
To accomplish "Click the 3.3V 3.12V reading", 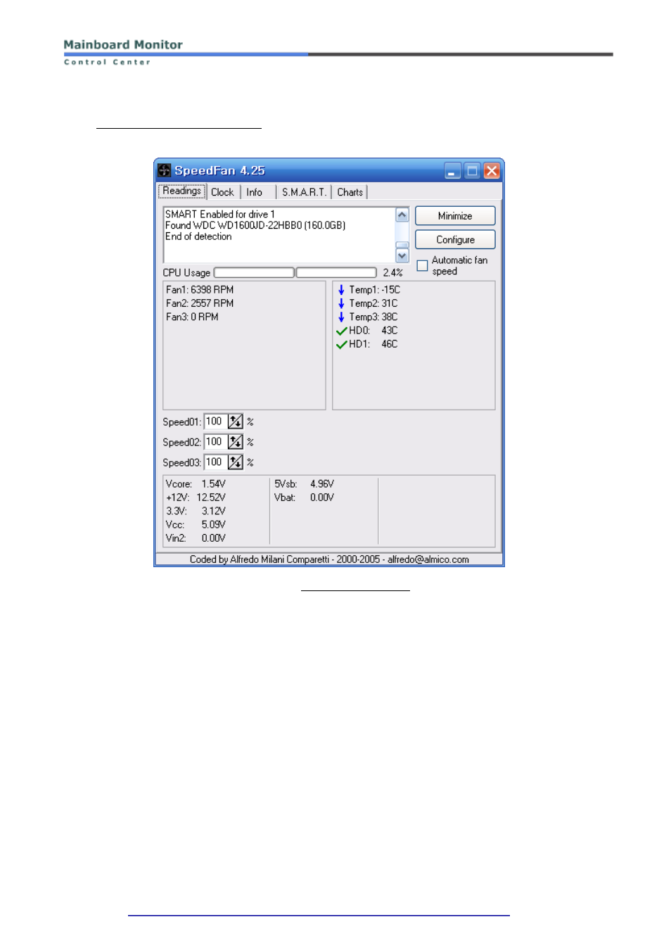I will tap(196, 511).
